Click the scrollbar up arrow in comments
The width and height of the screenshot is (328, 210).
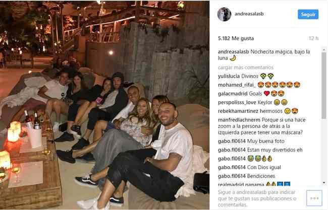pyautogui.click(x=324, y=50)
